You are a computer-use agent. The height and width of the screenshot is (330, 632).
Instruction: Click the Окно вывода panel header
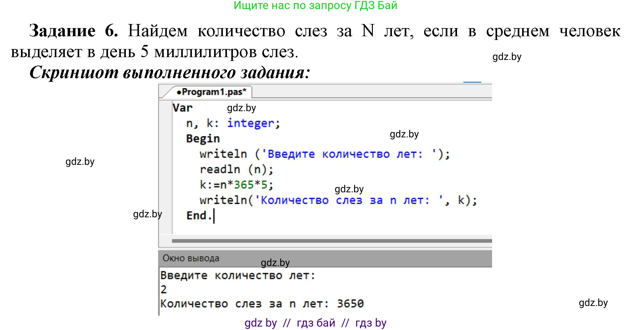coord(191,258)
